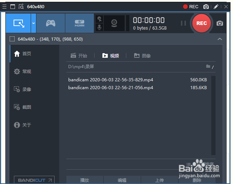Open the BANDICUT link button
Image resolution: width=233 pixels, height=184 pixels.
[x=34, y=180]
